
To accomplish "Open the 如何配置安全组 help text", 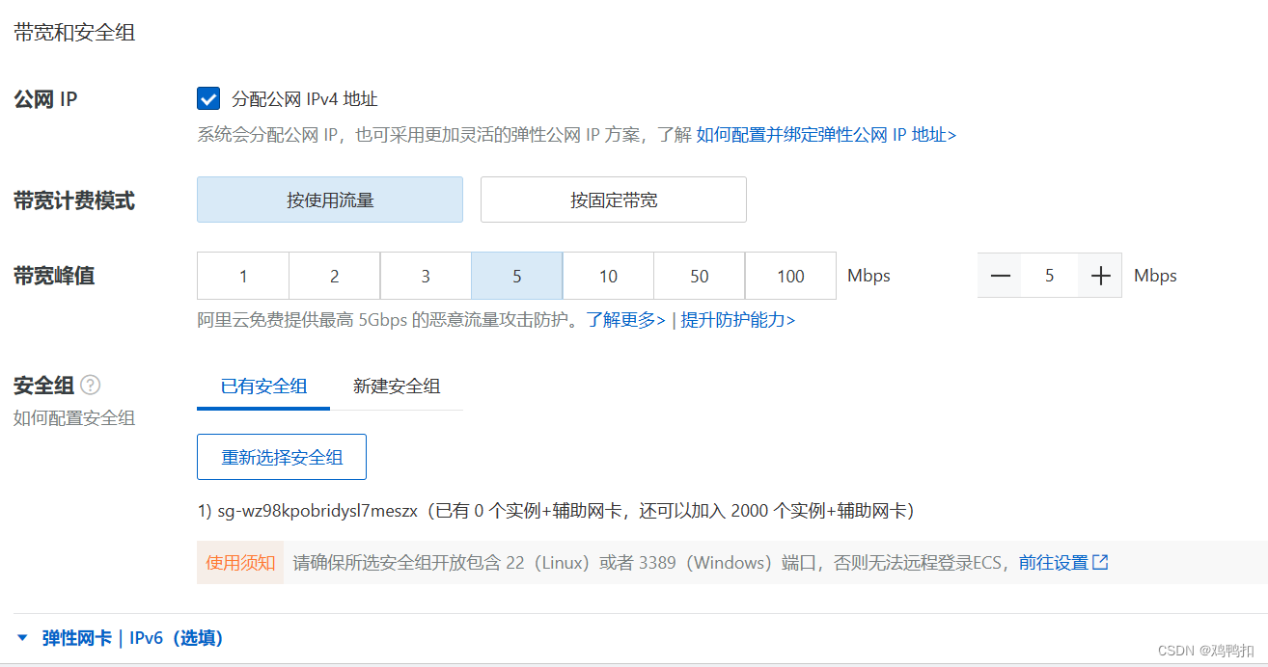I will pos(74,417).
